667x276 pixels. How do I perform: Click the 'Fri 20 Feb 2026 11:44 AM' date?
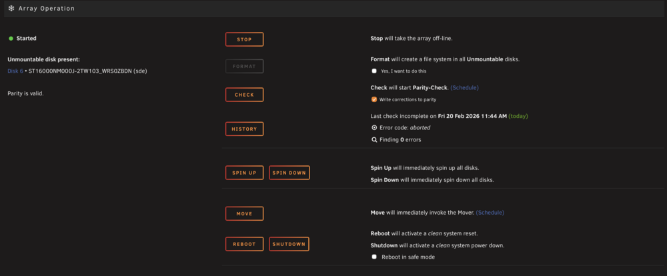472,116
